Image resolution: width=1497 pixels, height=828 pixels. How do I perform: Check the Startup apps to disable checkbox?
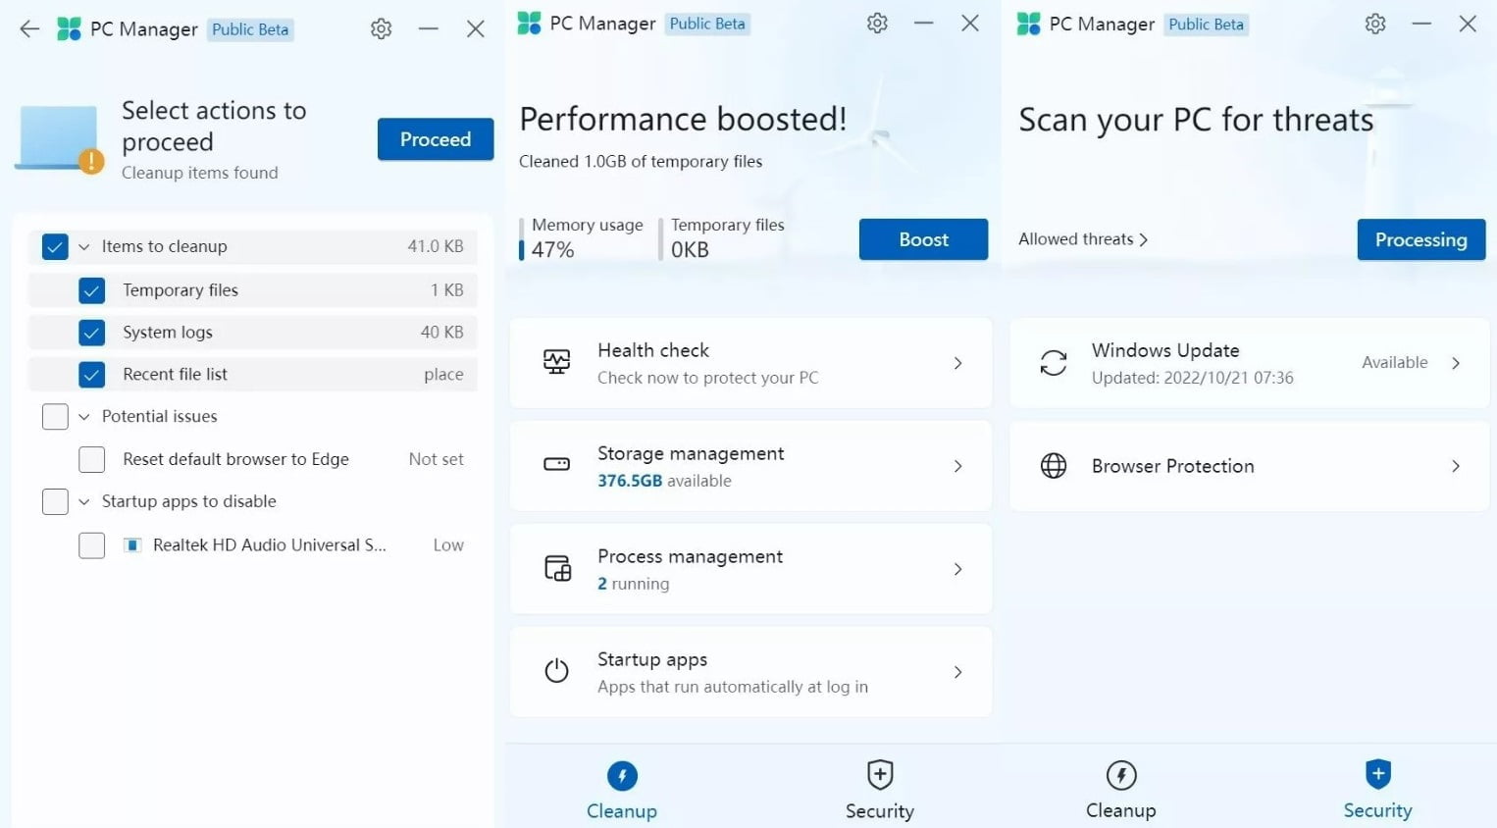tap(55, 501)
